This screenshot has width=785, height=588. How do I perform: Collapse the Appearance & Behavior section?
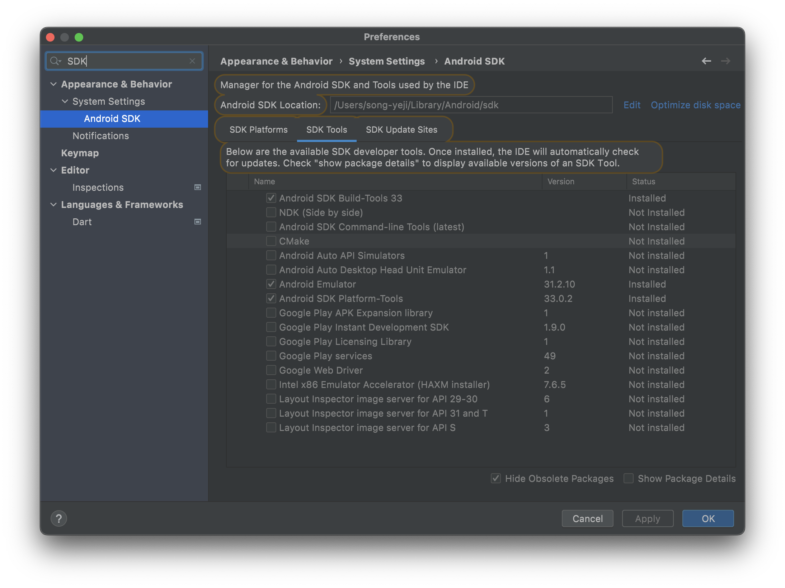[x=53, y=84]
